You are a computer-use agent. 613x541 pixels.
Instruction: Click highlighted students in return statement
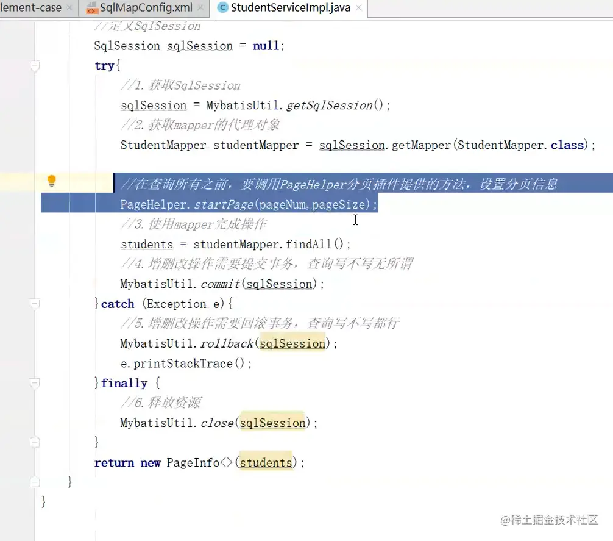click(x=266, y=463)
